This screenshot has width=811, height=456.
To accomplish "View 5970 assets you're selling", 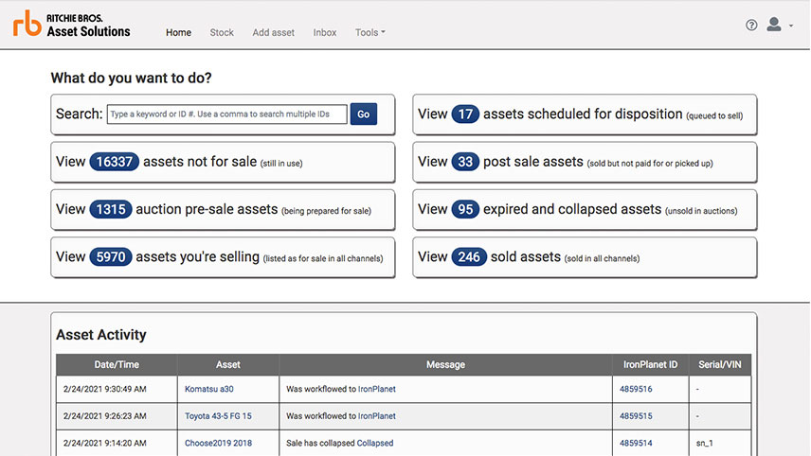I will tap(223, 257).
